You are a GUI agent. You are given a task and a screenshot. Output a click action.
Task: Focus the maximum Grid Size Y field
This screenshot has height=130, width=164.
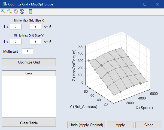(x=35, y=42)
